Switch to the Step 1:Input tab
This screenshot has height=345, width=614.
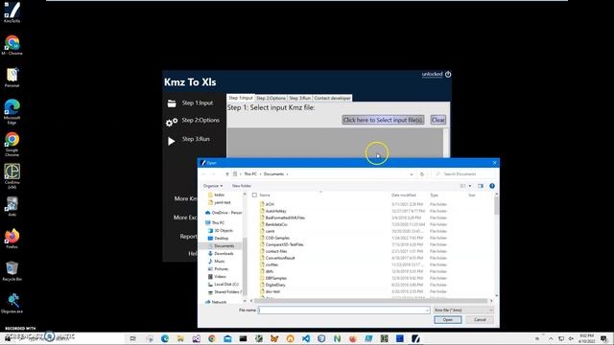(x=241, y=98)
